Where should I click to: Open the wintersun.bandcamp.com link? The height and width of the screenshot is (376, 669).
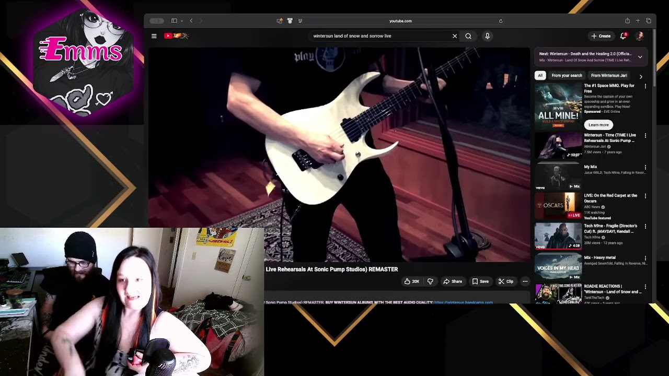463,302
